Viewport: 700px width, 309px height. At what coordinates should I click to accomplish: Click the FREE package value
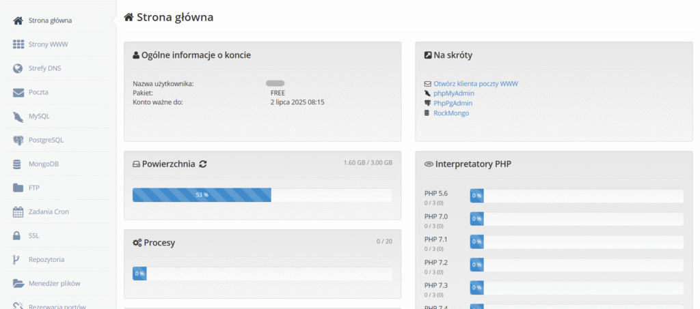[x=278, y=93]
